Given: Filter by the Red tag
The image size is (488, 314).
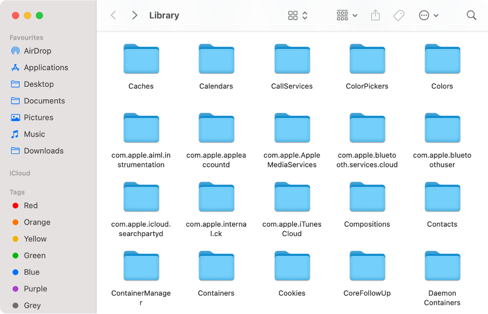Looking at the screenshot, I should pyautogui.click(x=25, y=206).
